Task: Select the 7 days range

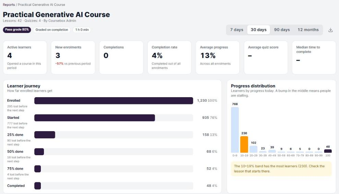Action: [x=237, y=30]
